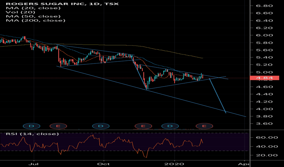Click the RSI (14, close) indicator label
The image size is (284, 167).
click(x=32, y=134)
